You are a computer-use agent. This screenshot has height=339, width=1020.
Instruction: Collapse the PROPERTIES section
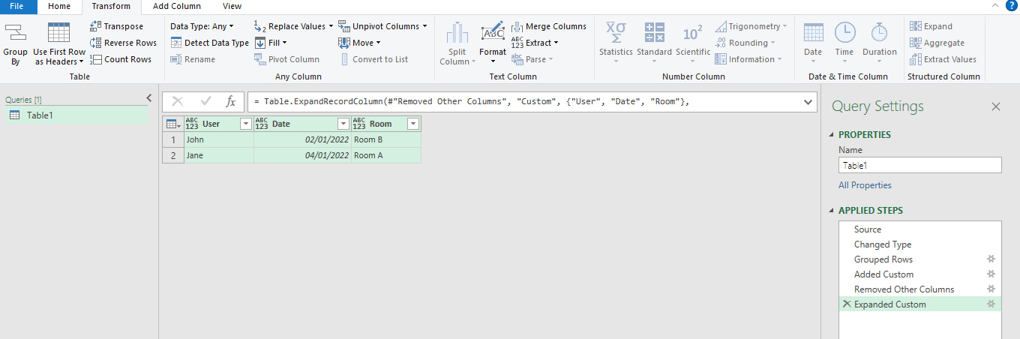click(831, 135)
